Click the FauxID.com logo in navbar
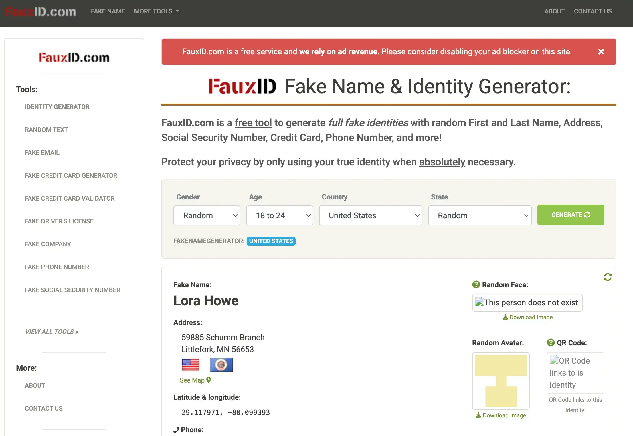The height and width of the screenshot is (436, 633). 41,11
